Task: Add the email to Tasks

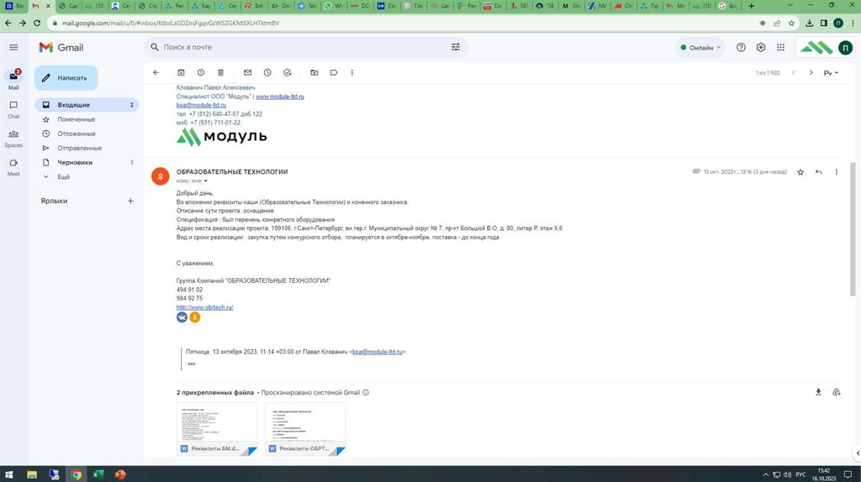Action: (288, 72)
